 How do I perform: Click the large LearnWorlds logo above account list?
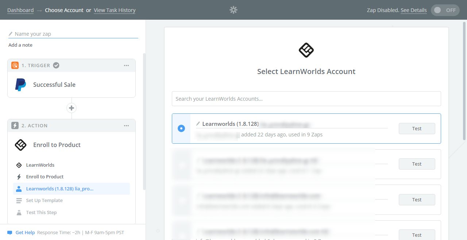point(306,50)
